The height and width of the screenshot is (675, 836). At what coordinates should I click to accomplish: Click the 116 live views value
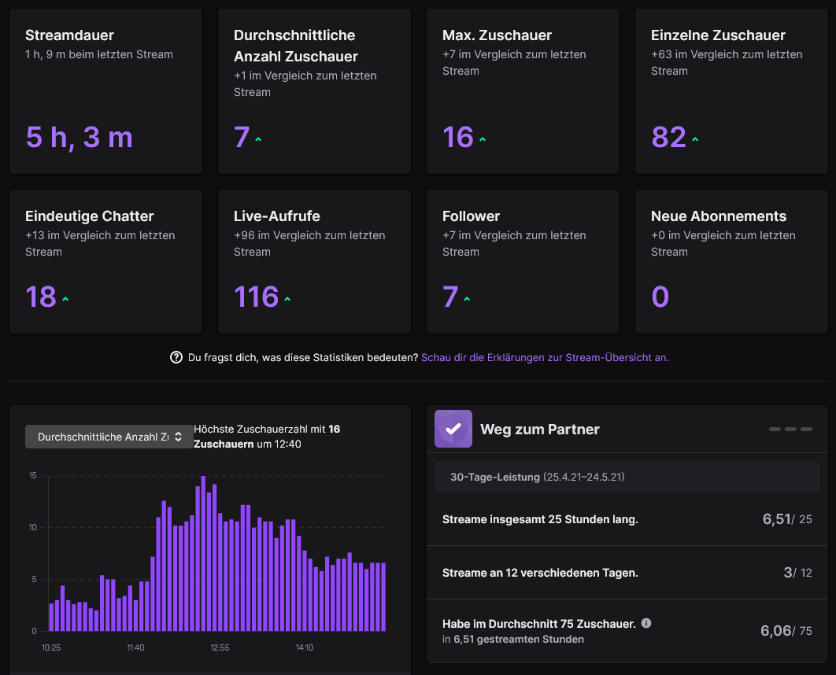tap(257, 297)
